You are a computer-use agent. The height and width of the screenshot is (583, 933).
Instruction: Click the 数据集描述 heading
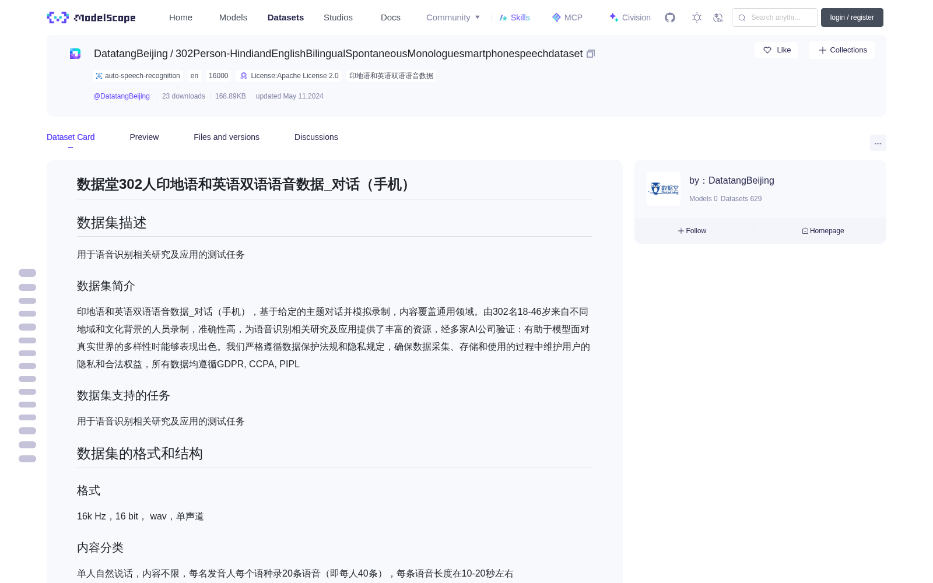coord(112,223)
